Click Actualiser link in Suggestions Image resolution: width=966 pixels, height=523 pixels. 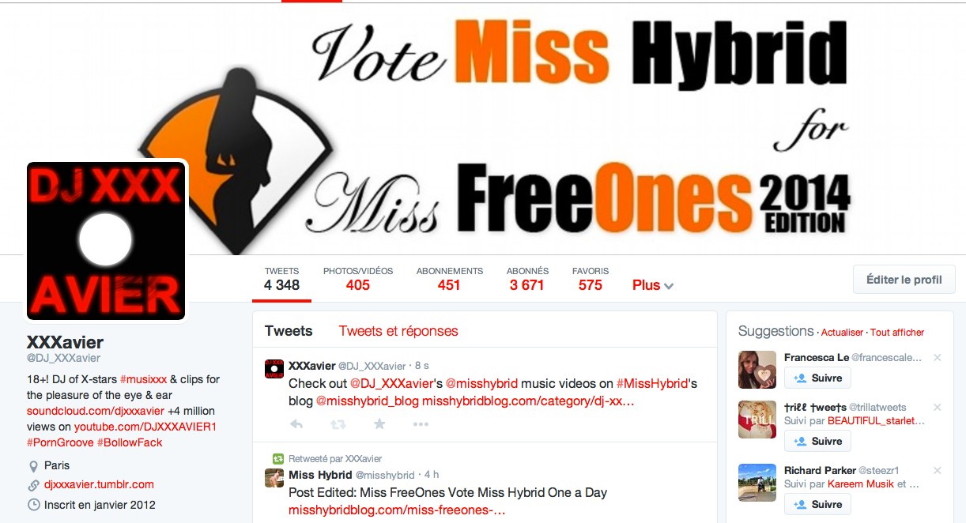tap(842, 333)
